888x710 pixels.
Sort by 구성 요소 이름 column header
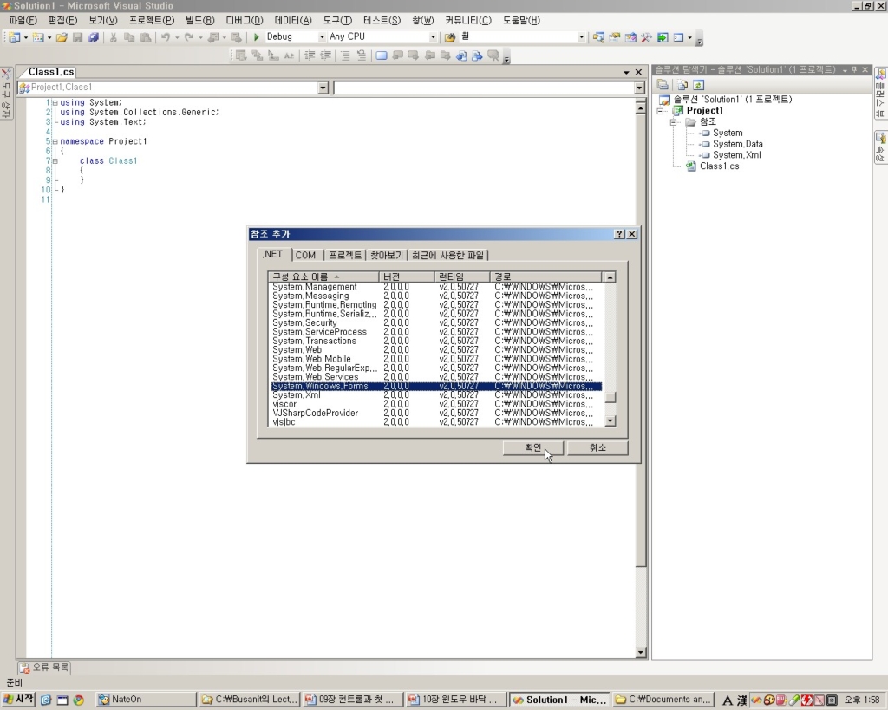(323, 277)
